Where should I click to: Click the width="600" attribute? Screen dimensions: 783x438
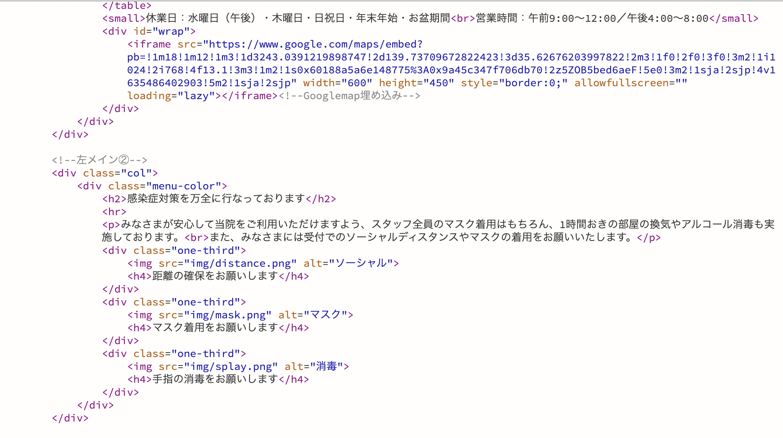338,83
